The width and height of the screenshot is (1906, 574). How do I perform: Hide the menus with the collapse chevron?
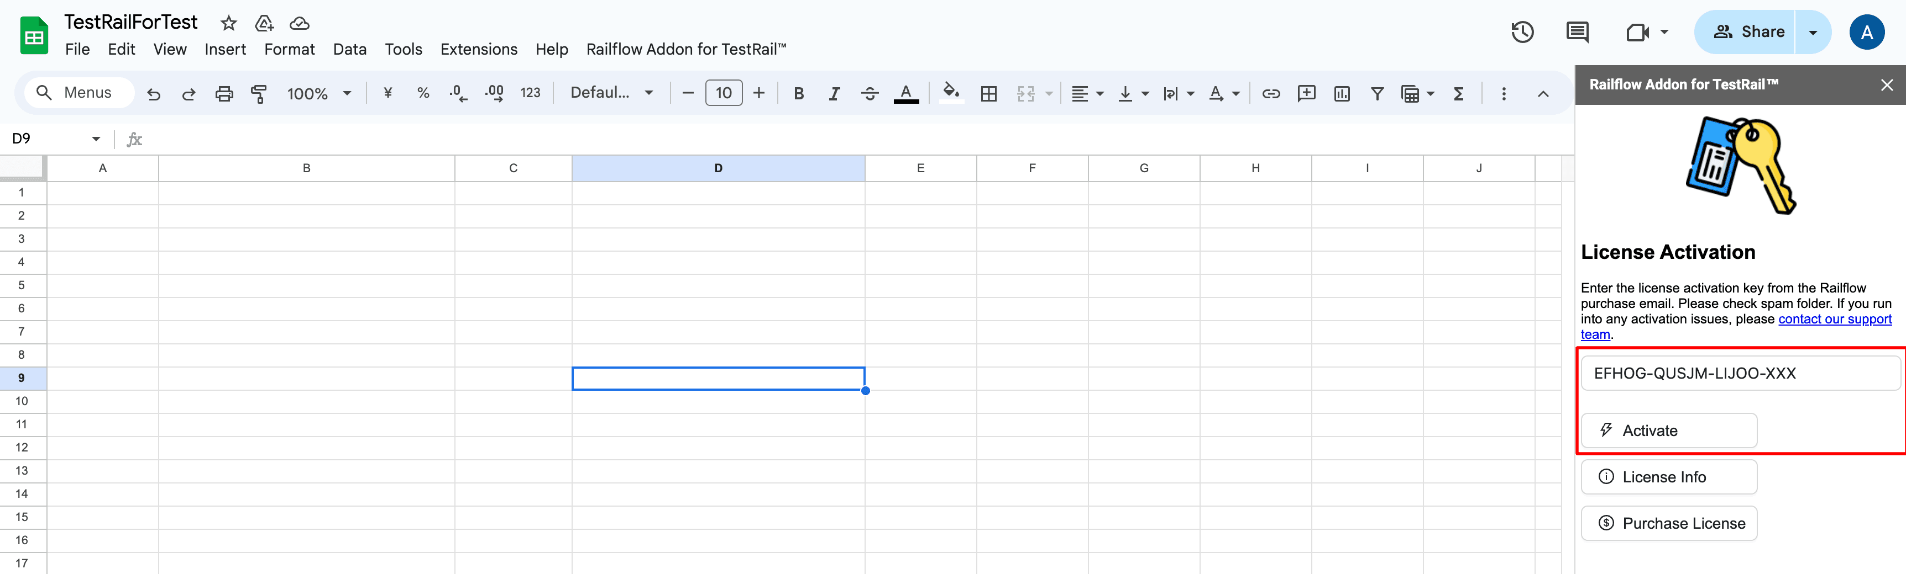coord(1543,94)
